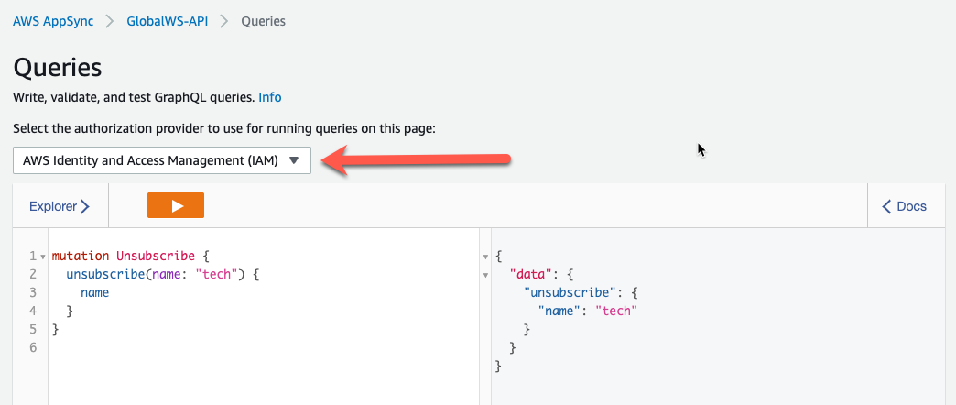Screen dimensions: 956x405
Task: Open the Docs panel
Action: point(905,206)
